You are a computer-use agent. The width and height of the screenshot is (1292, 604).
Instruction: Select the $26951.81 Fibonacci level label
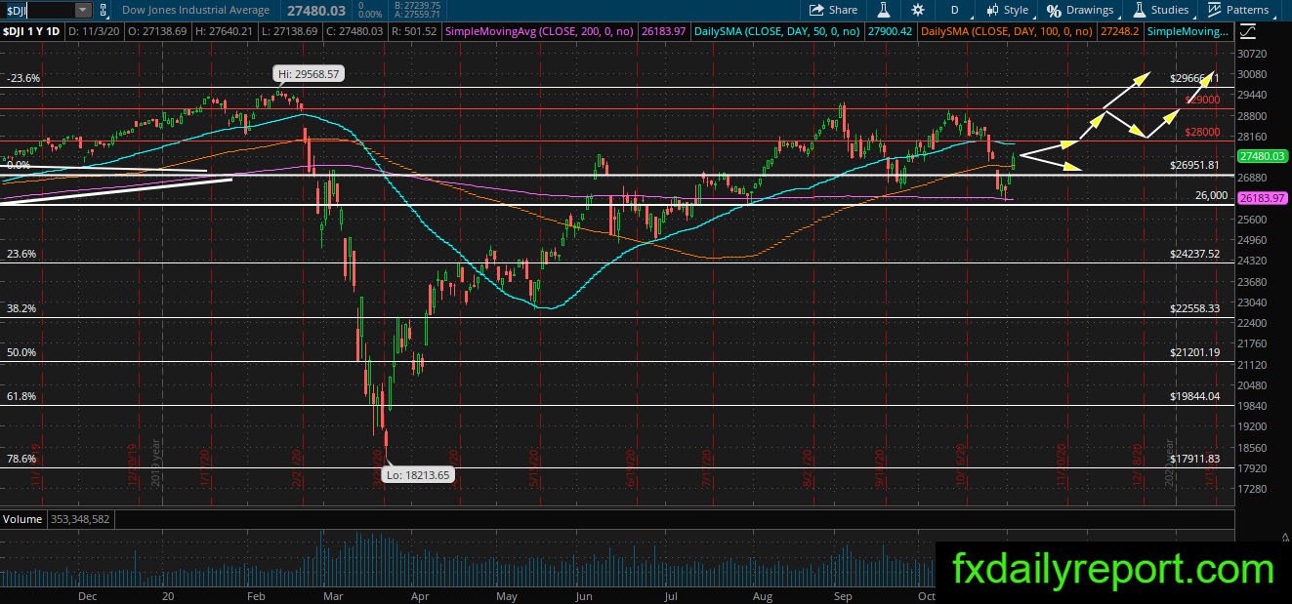coord(1194,166)
